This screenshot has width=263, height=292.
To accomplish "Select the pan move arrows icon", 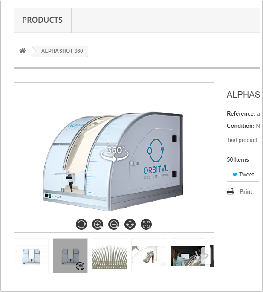I will [x=130, y=224].
